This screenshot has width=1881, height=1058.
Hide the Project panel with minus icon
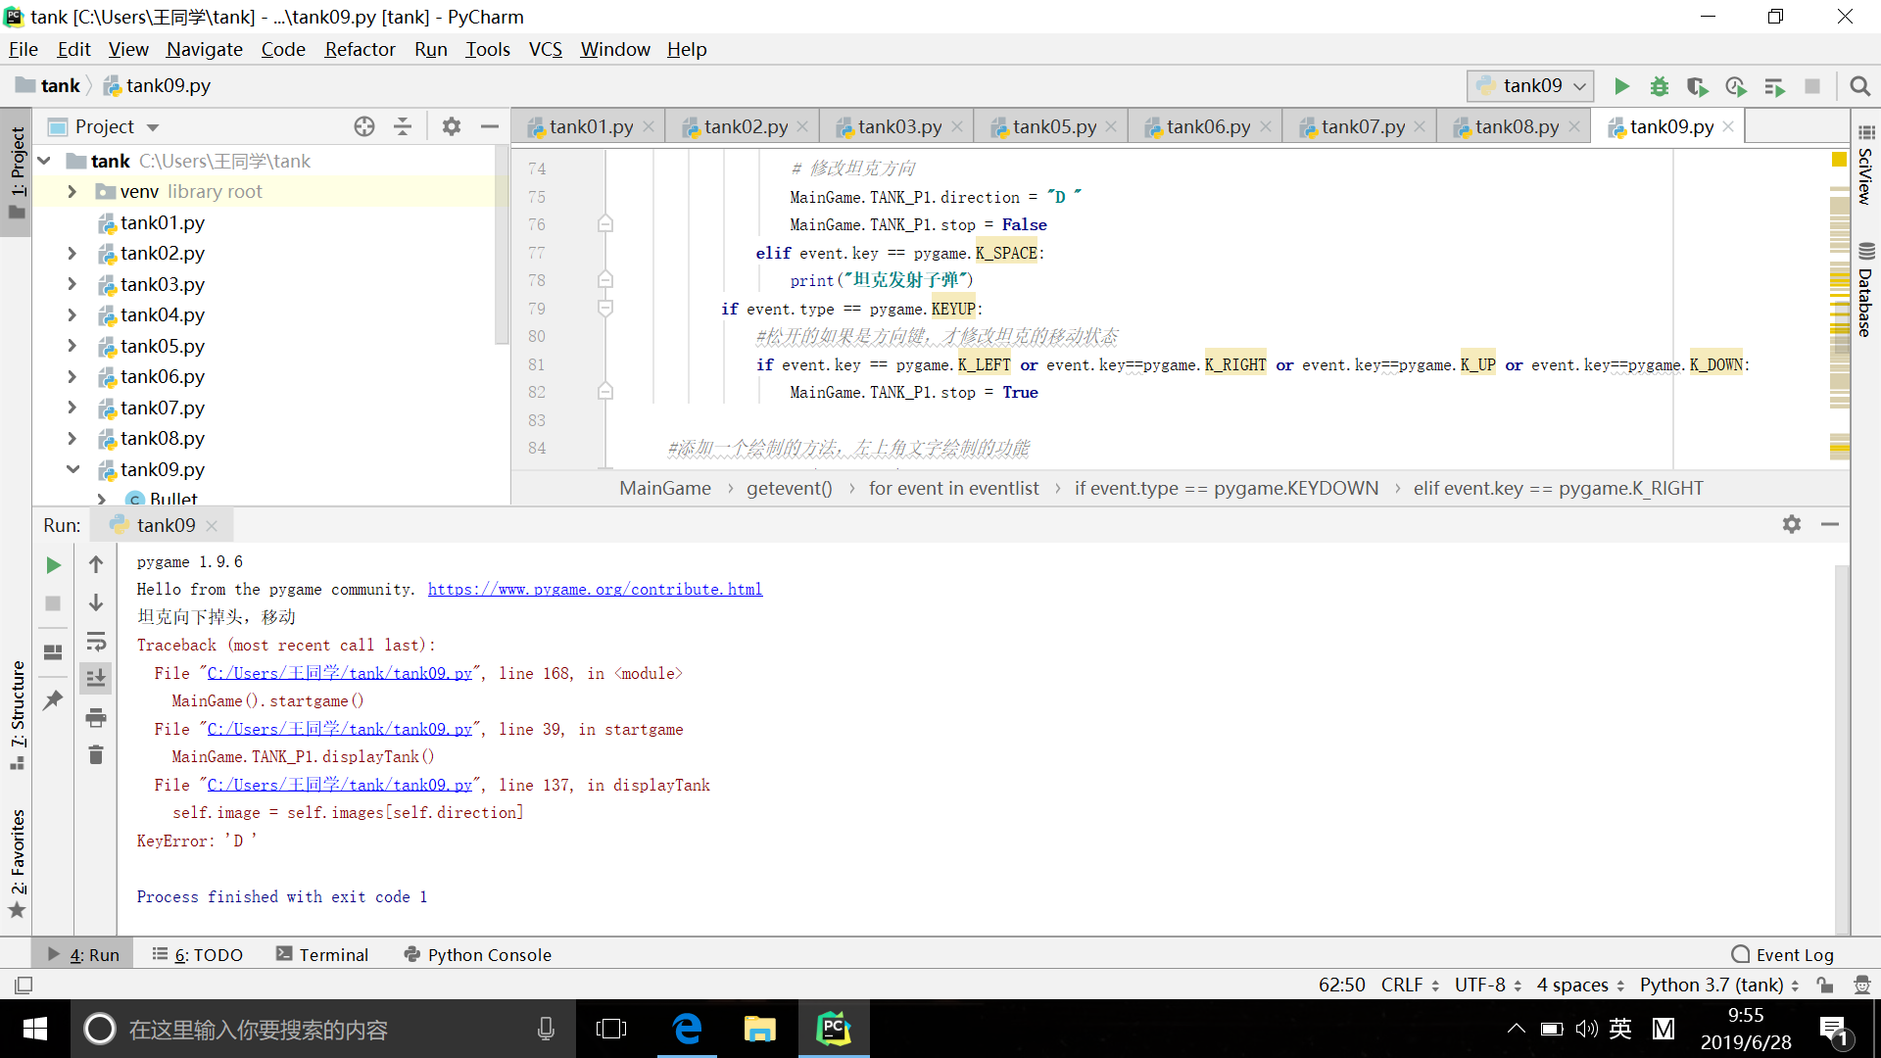click(x=490, y=126)
